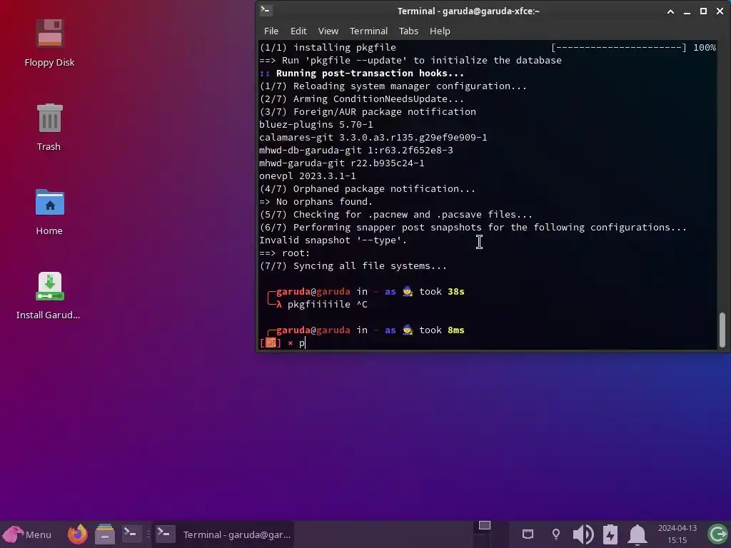Screen dimensions: 731x548
Task: Click the 'calamares-git 3.3.0.a3.r135.g29ef9e909-1' line
Action: coord(373,138)
